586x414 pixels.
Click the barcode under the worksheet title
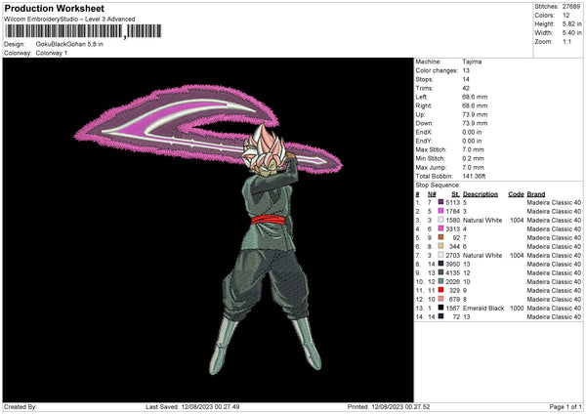(84, 31)
